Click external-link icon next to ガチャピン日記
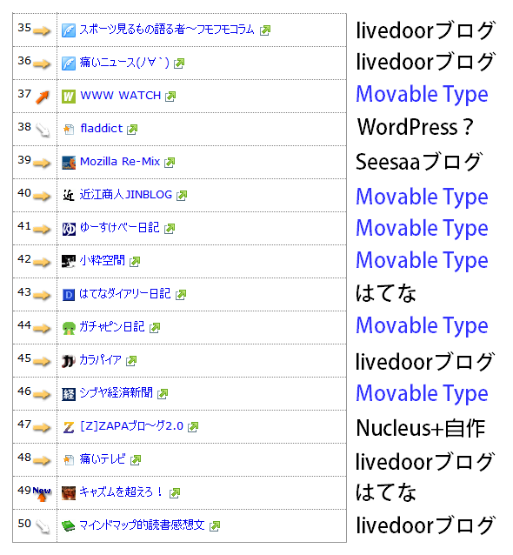 [155, 328]
